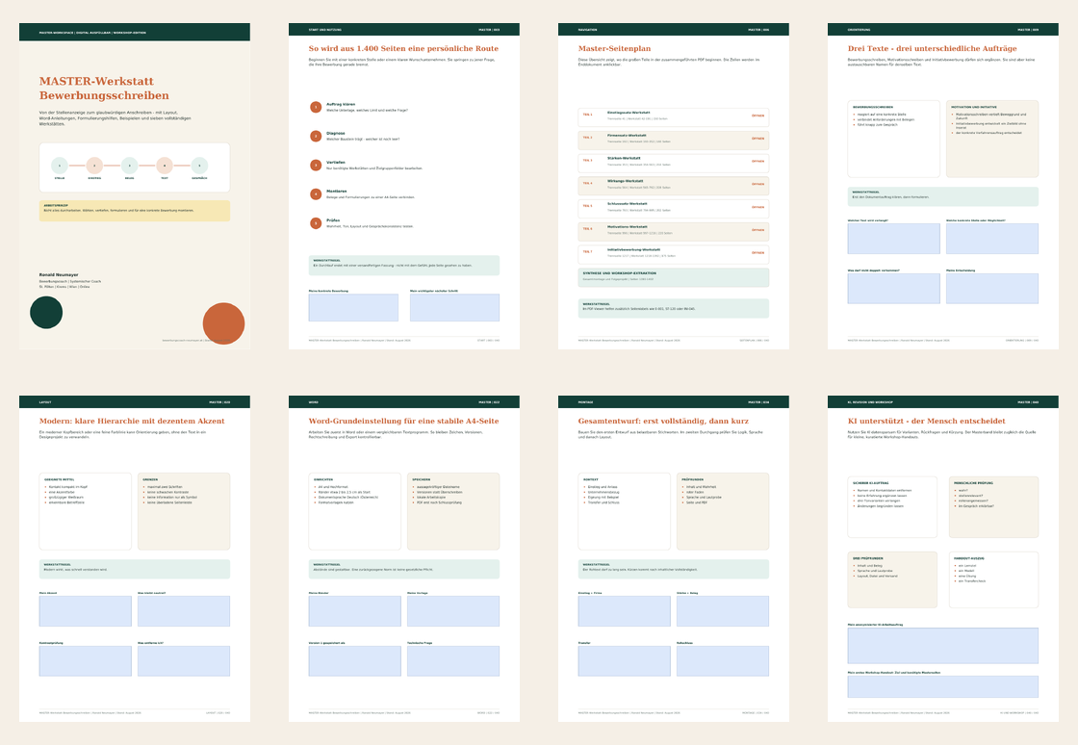
Task: Open the Wirkungs-Werkstatt with its ÖFFNEN link
Action: pos(757,184)
